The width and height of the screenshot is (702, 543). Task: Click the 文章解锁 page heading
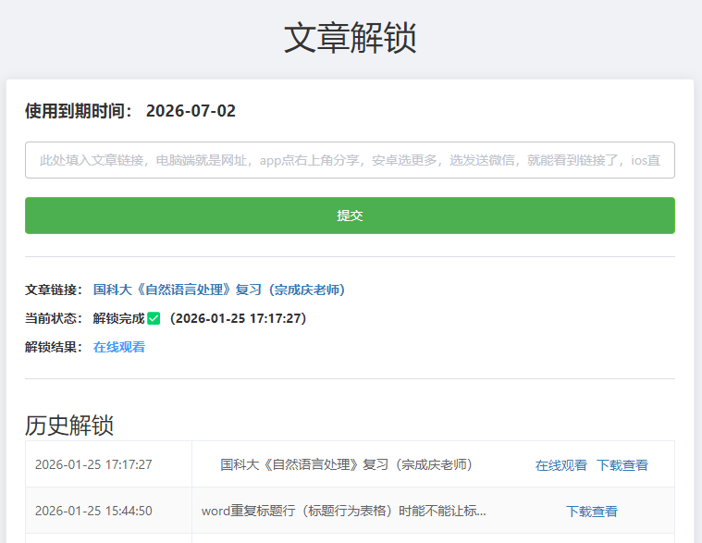click(350, 38)
